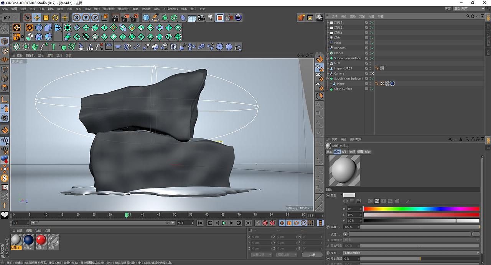Viewport: 491px width, 265px height.
Task: Add a Cube primitive object
Action: pyautogui.click(x=146, y=18)
